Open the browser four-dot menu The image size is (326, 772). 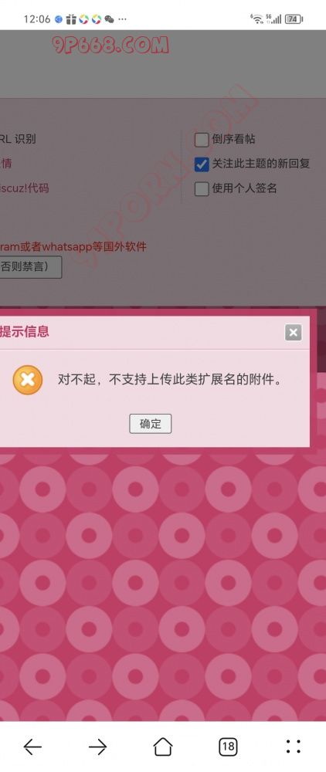point(293,747)
